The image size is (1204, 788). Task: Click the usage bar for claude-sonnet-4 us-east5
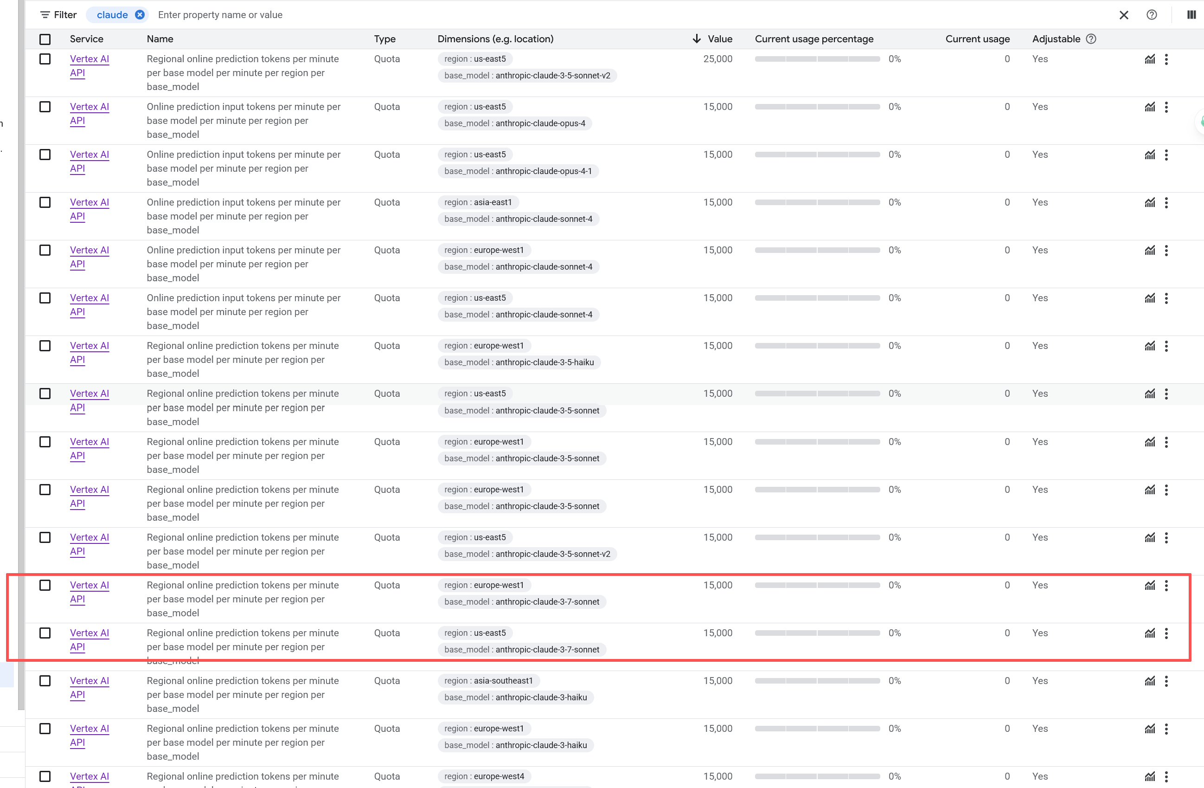pyautogui.click(x=817, y=298)
